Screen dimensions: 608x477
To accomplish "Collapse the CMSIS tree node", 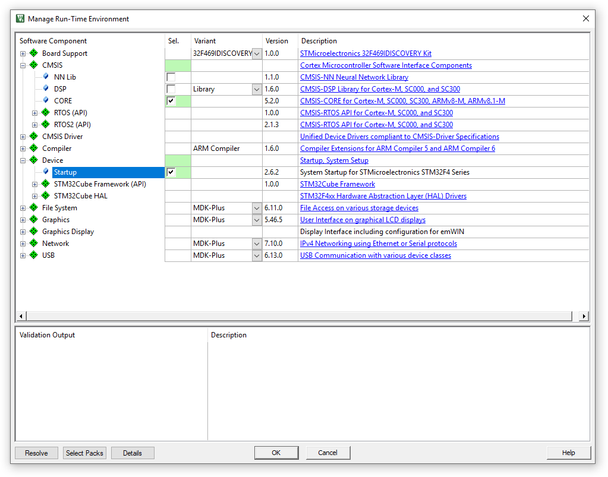I will [x=23, y=65].
